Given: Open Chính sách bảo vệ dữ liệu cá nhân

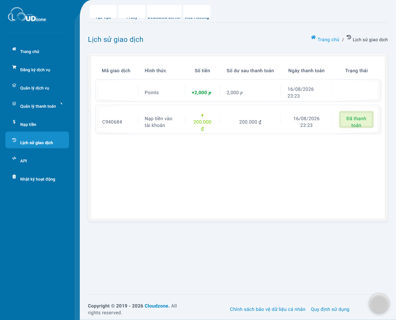Looking at the screenshot, I should pos(267,309).
